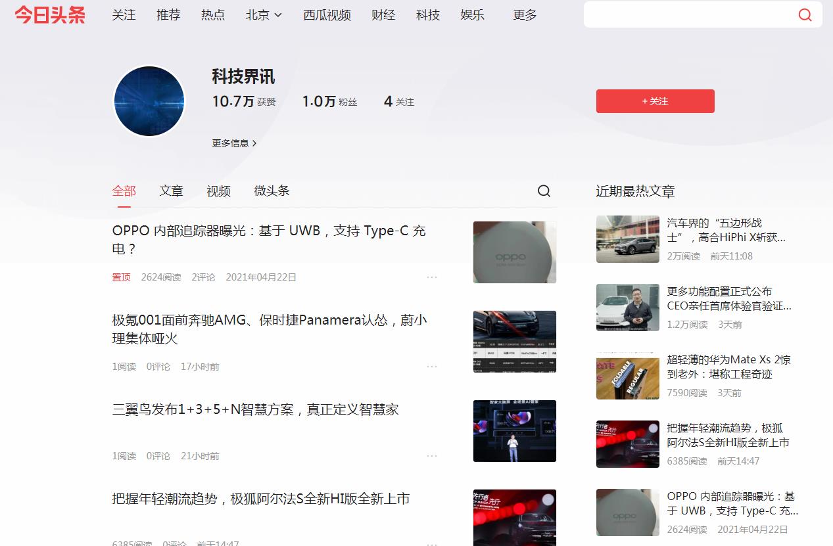This screenshot has width=833, height=546.
Task: Switch to the 视频 tab
Action: [218, 191]
